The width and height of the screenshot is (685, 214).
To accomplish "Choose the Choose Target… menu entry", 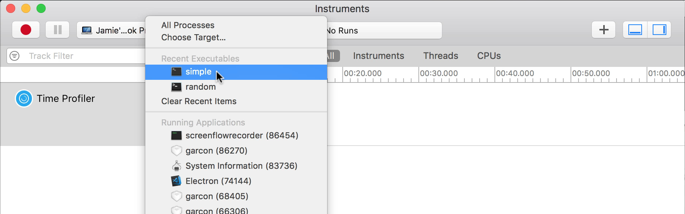I will click(x=193, y=37).
